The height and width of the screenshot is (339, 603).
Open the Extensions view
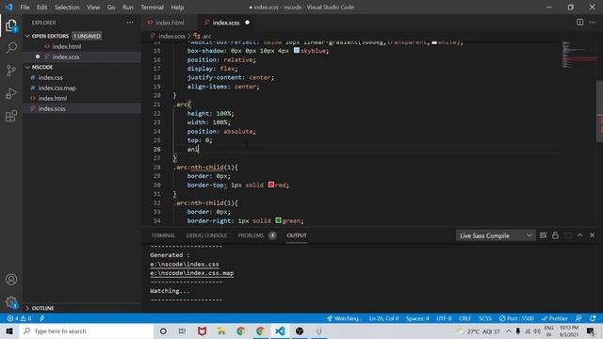(11, 116)
